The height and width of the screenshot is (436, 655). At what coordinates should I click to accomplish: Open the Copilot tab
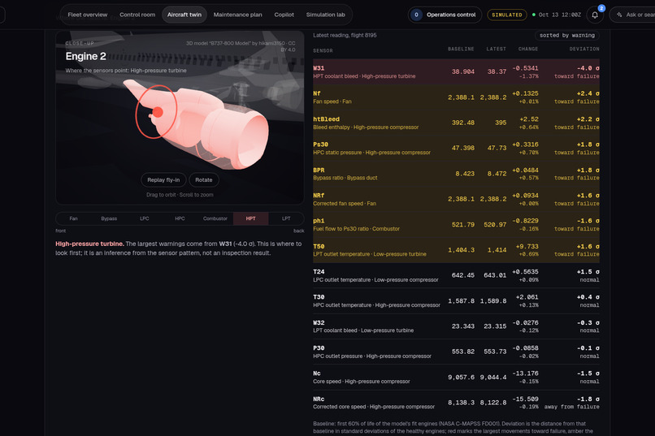(x=284, y=15)
